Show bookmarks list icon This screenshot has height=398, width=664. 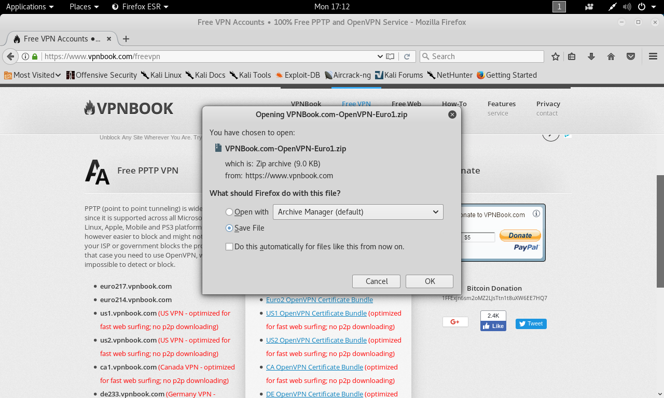coord(572,56)
